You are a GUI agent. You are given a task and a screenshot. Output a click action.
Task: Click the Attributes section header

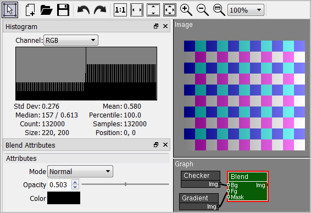(86, 158)
